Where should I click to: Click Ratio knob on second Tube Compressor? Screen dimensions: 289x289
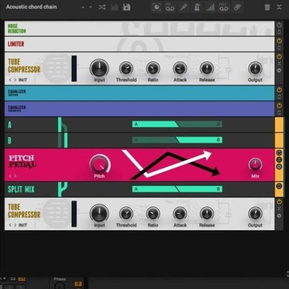click(x=153, y=214)
